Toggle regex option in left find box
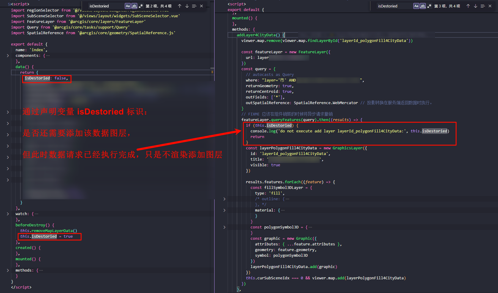The height and width of the screenshot is (293, 498). pos(141,6)
